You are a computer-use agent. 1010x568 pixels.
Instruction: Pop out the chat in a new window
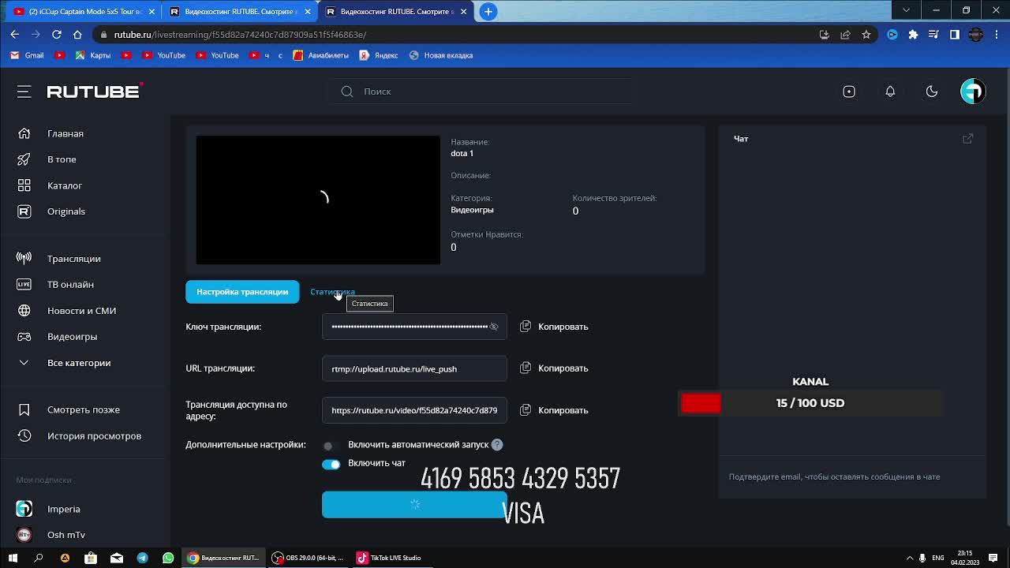[x=968, y=139]
